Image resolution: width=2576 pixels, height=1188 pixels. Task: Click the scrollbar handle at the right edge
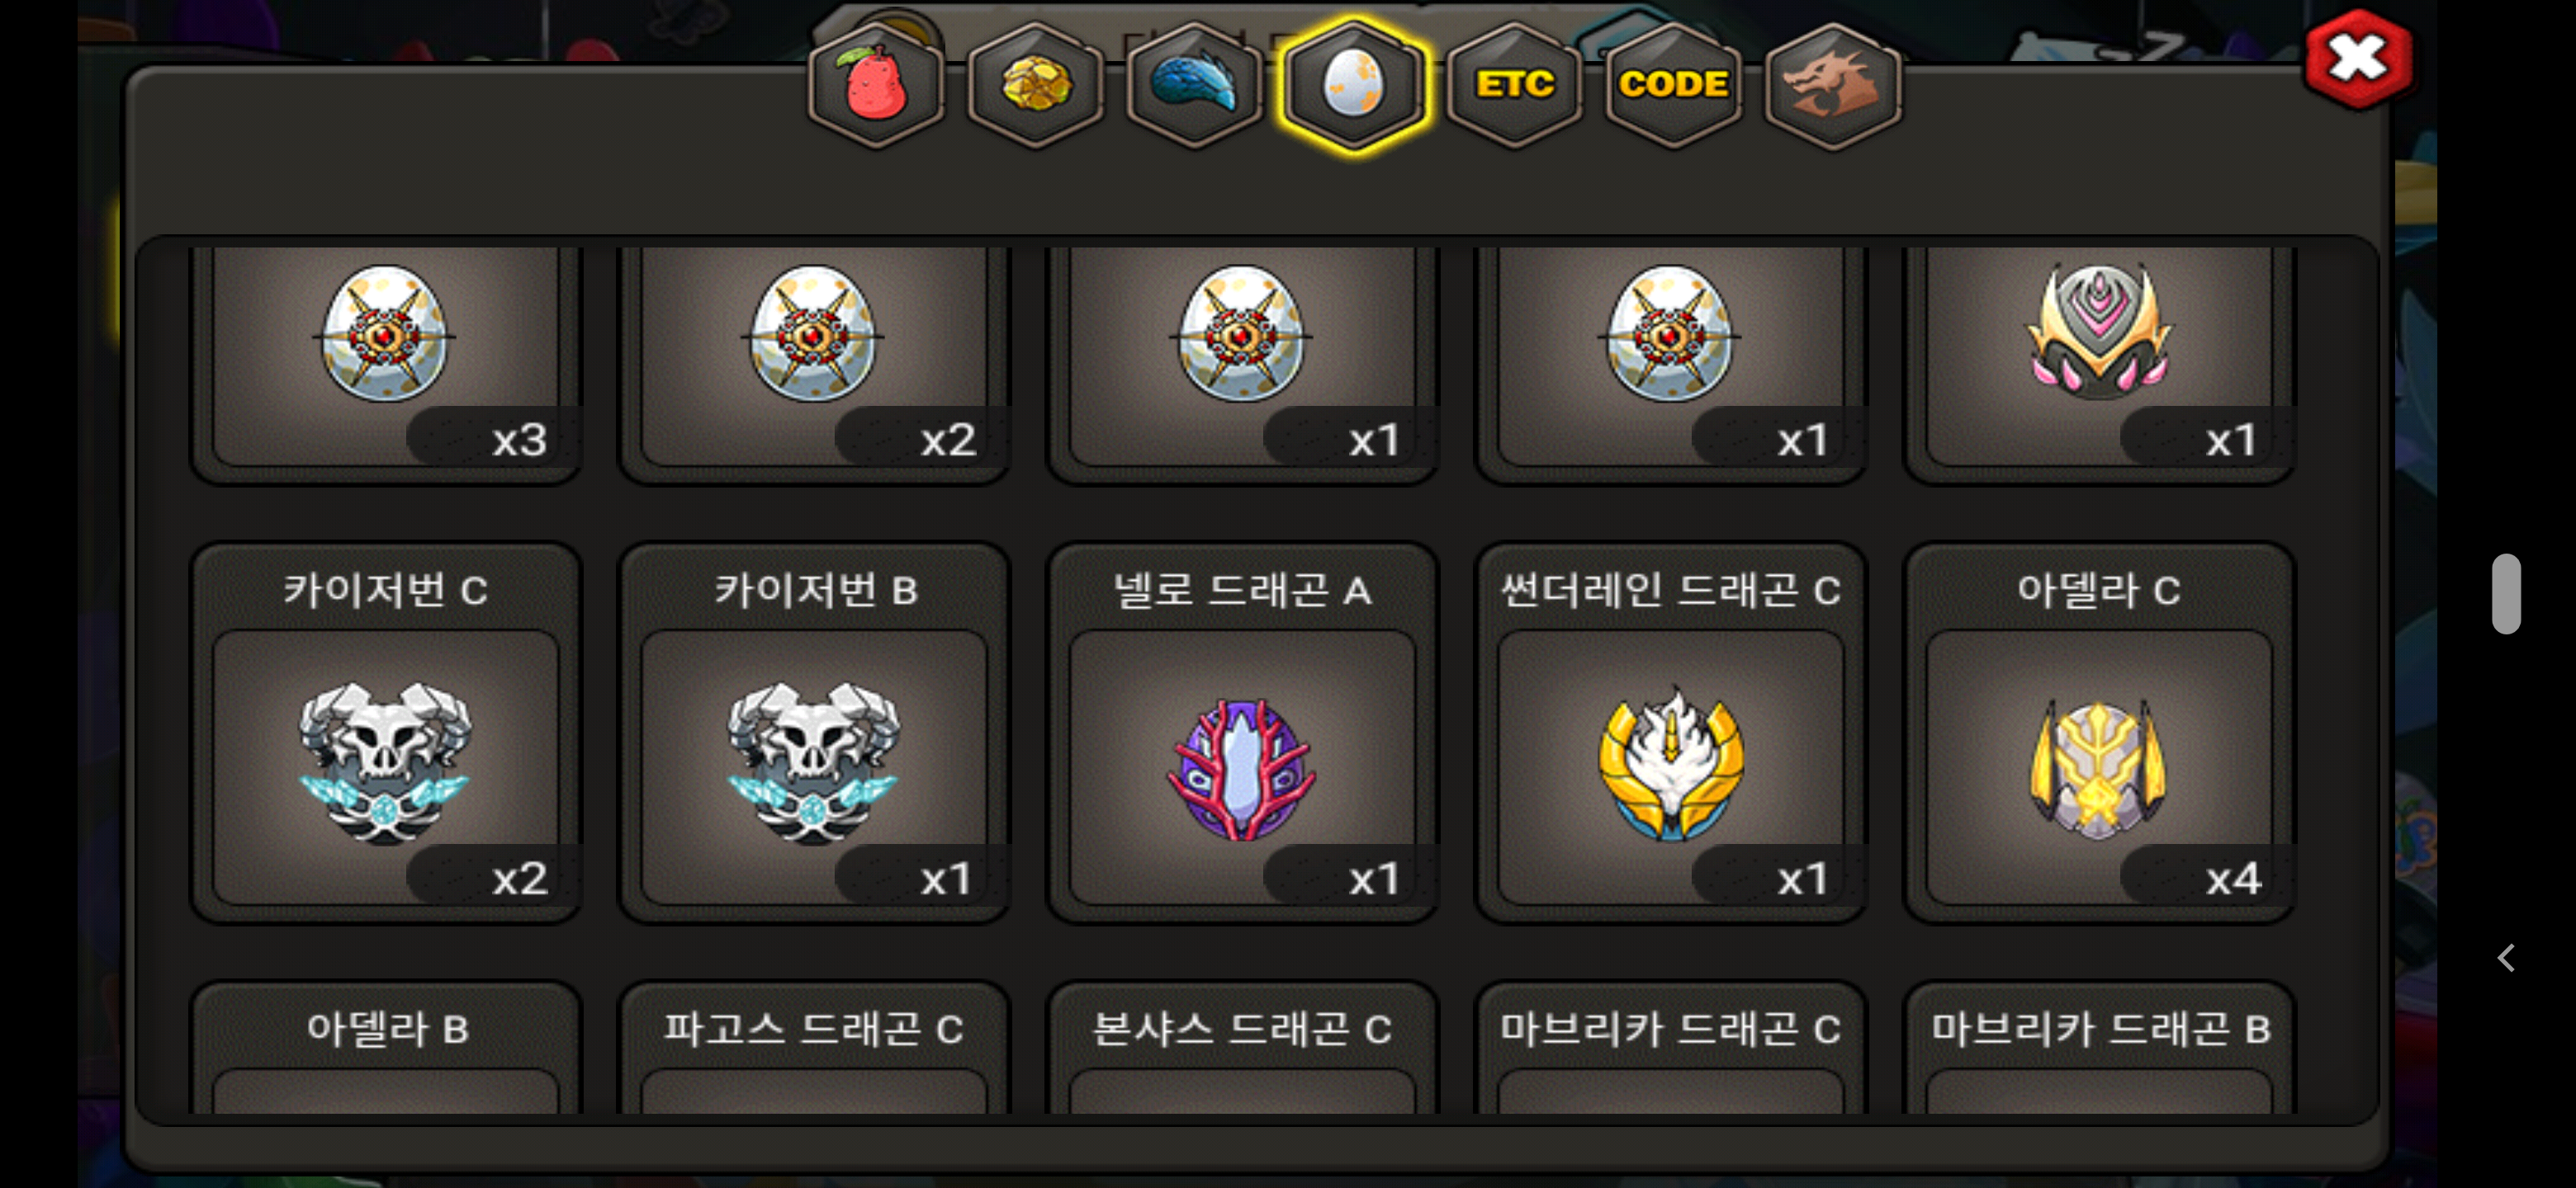[2505, 593]
